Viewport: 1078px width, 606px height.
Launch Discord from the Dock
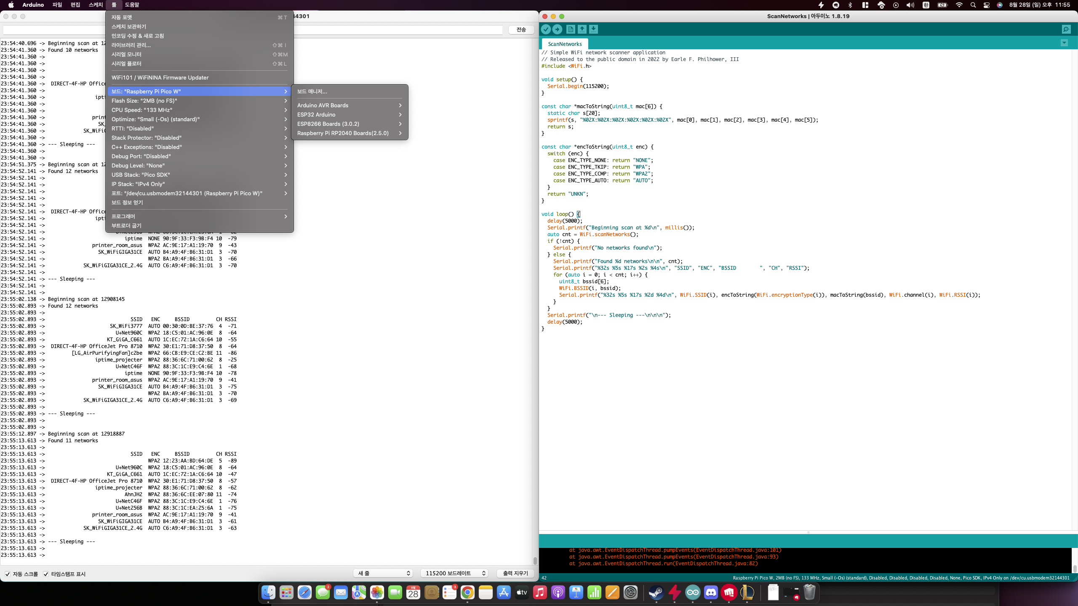click(711, 593)
